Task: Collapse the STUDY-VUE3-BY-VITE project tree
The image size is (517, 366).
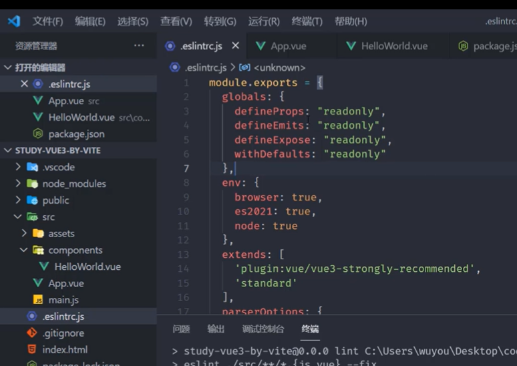Action: pyautogui.click(x=7, y=150)
